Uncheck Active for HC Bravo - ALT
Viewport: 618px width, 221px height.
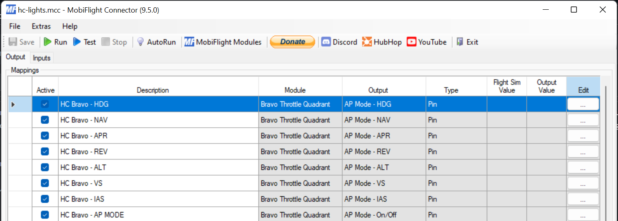click(45, 167)
